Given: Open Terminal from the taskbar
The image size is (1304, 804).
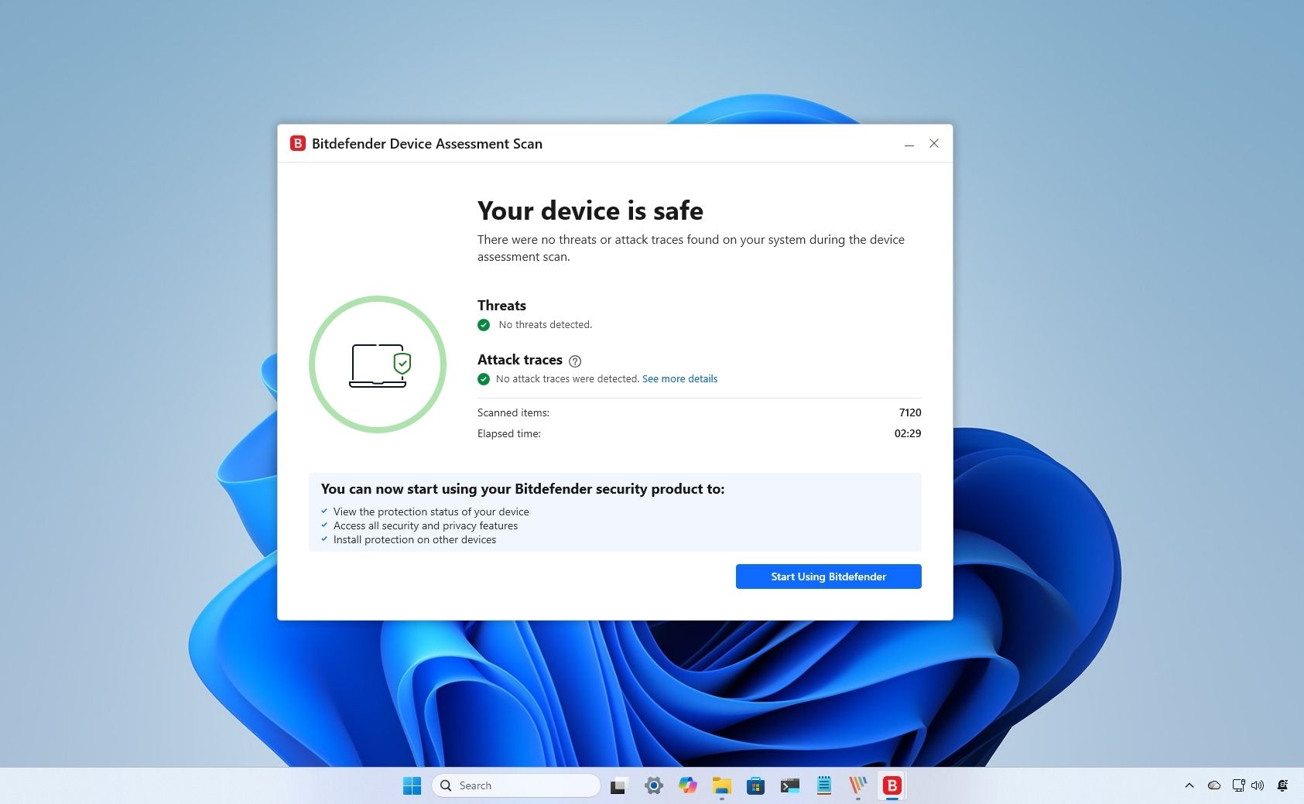Looking at the screenshot, I should click(x=790, y=786).
